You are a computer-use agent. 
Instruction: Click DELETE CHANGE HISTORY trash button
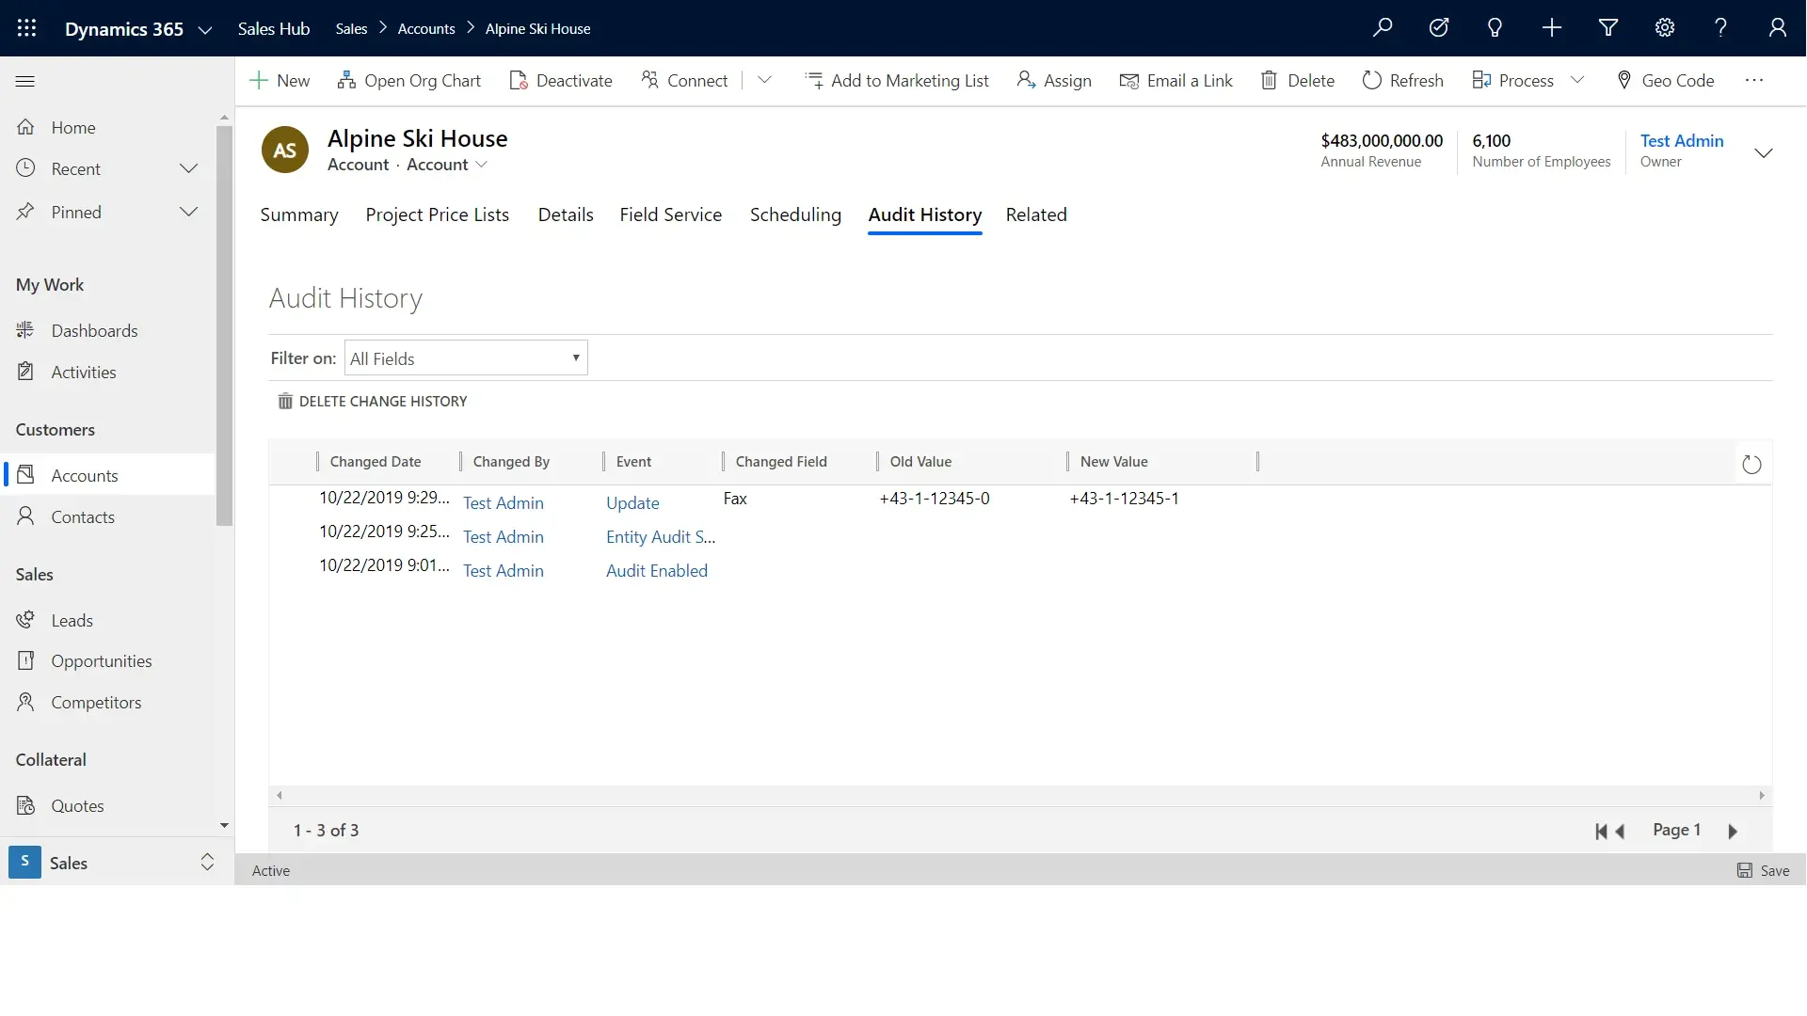pyautogui.click(x=373, y=402)
